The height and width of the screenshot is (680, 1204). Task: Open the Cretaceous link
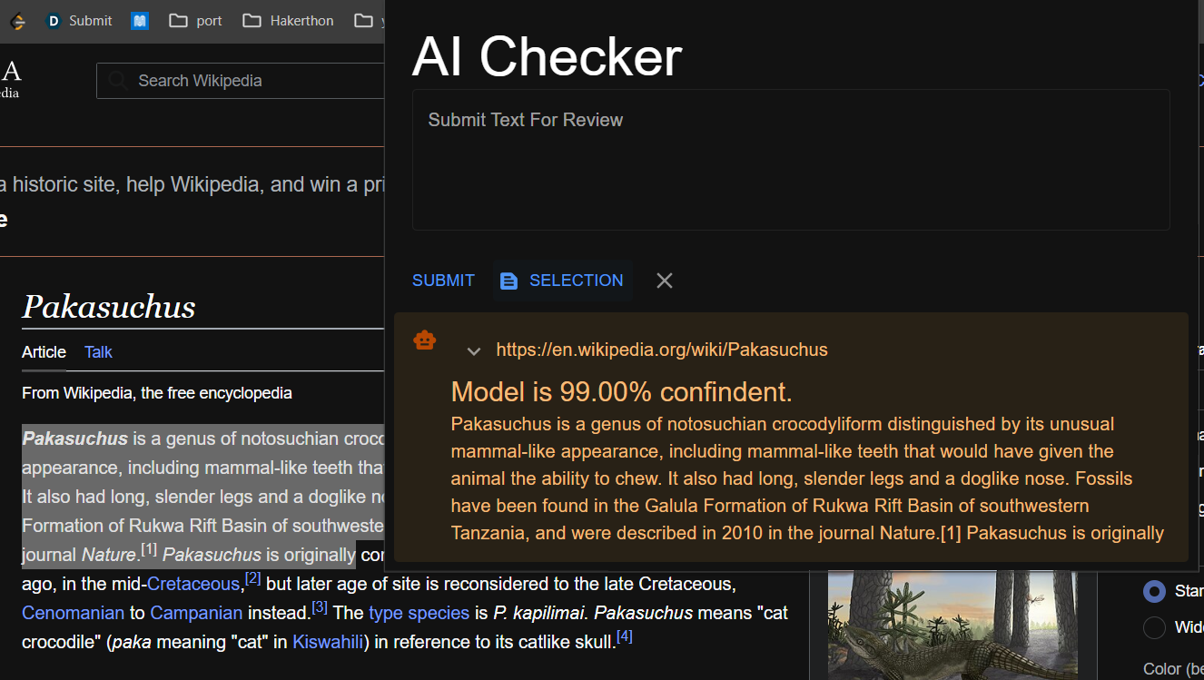coord(194,584)
